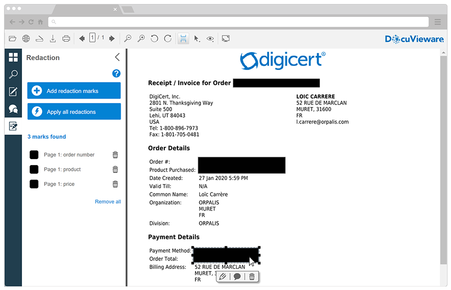Screen dimensions: 451x290
Task: Click the browser forward arrow
Action: coord(22,22)
